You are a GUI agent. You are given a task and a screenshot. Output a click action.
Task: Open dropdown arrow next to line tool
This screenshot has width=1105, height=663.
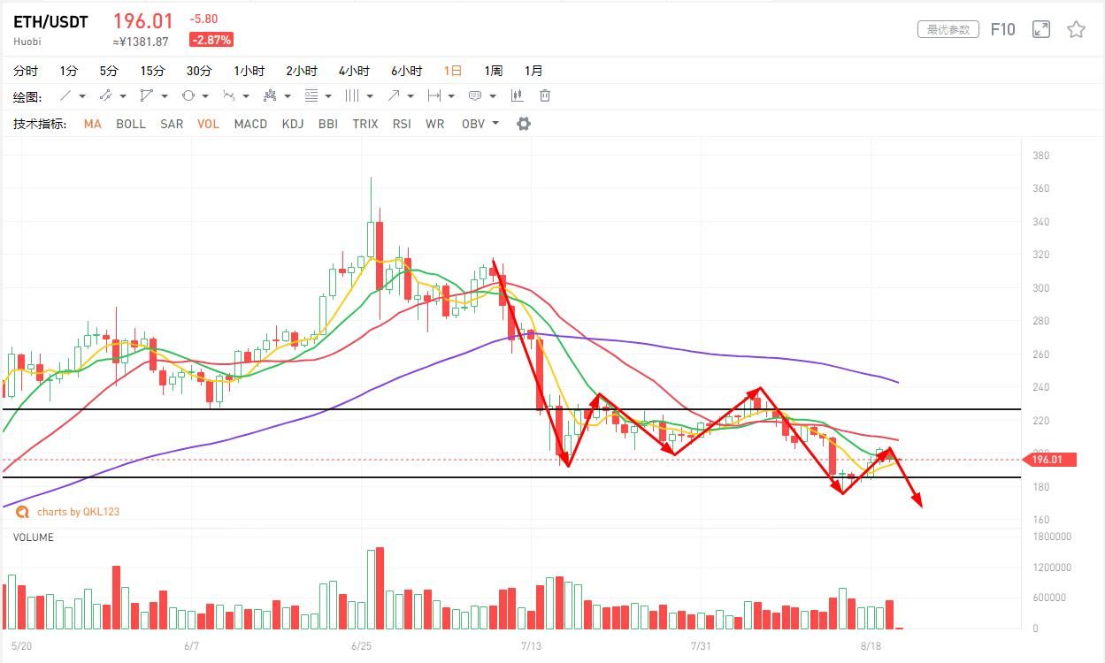click(x=82, y=96)
